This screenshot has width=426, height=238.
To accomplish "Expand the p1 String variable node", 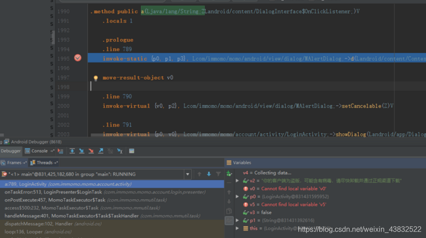I will 237,220.
